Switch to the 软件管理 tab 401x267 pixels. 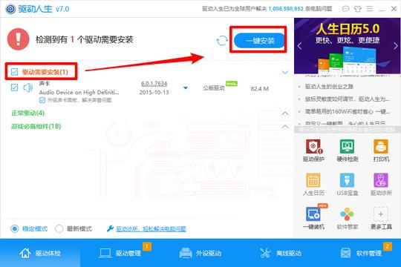pyautogui.click(x=361, y=253)
